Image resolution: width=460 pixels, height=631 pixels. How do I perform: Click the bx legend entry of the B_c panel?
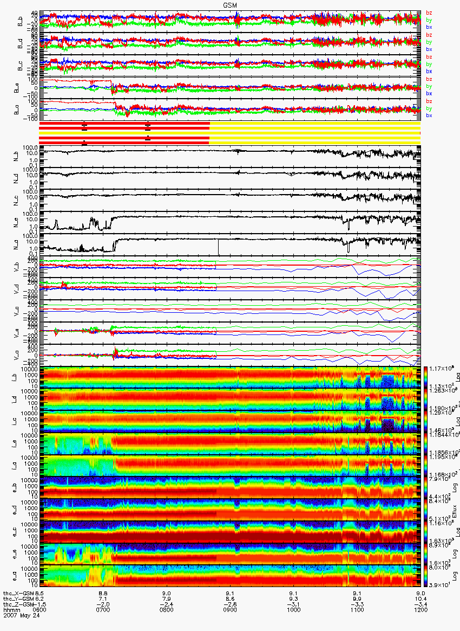429,71
